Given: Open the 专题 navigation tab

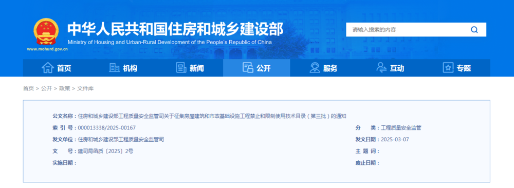Looking at the screenshot, I should click(x=457, y=68).
